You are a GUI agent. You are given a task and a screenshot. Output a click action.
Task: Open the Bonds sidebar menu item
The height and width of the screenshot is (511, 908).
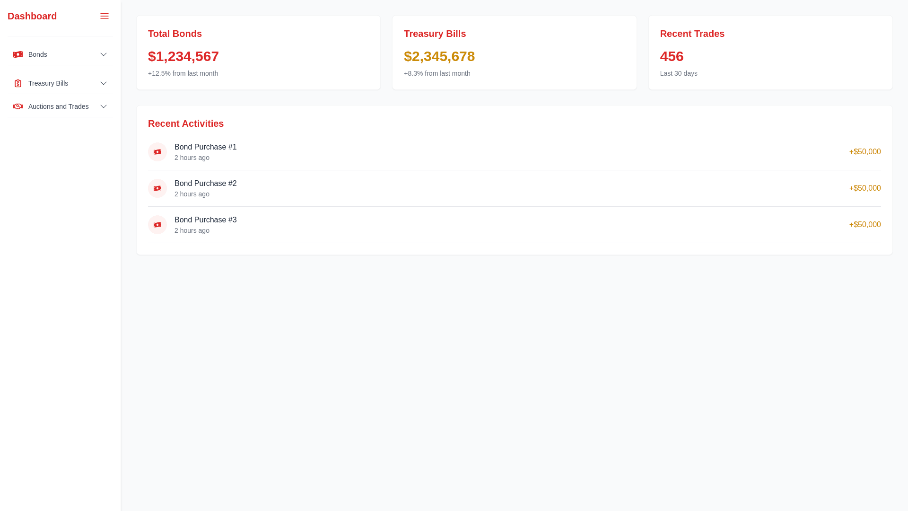tap(38, 54)
